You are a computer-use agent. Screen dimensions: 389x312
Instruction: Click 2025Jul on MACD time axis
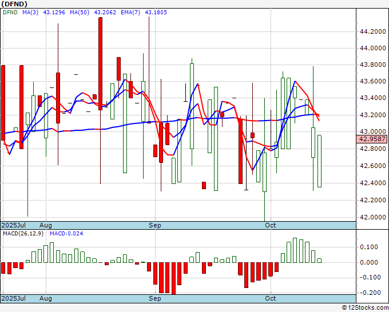[x=14, y=298]
